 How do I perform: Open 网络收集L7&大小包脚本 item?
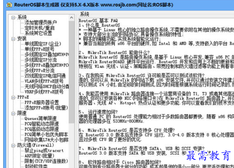pyautogui.click(x=47, y=140)
